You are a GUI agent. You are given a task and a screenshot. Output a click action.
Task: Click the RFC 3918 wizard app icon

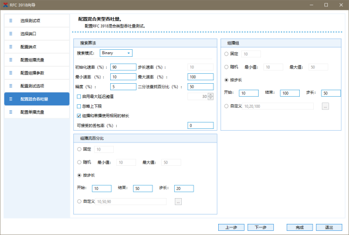tap(5, 5)
